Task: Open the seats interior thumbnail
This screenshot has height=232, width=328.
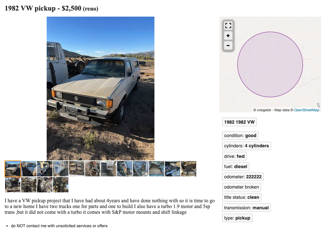Action: click(x=77, y=169)
